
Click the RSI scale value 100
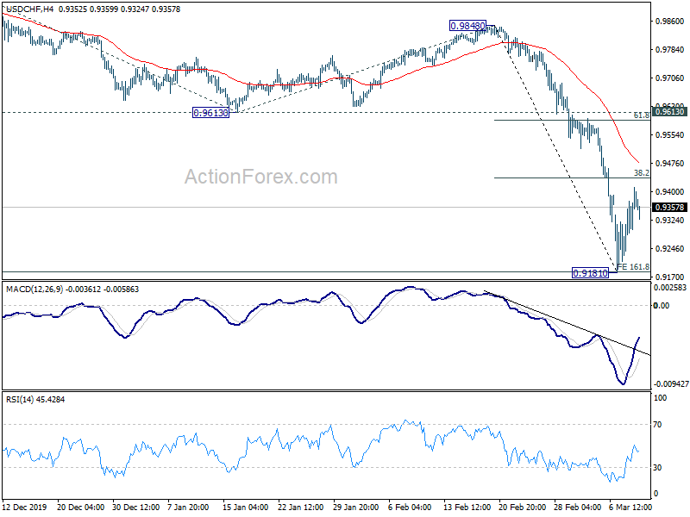point(661,398)
